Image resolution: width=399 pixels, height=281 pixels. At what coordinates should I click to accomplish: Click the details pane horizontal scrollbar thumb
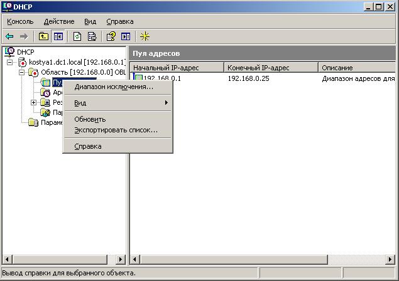tap(234, 260)
